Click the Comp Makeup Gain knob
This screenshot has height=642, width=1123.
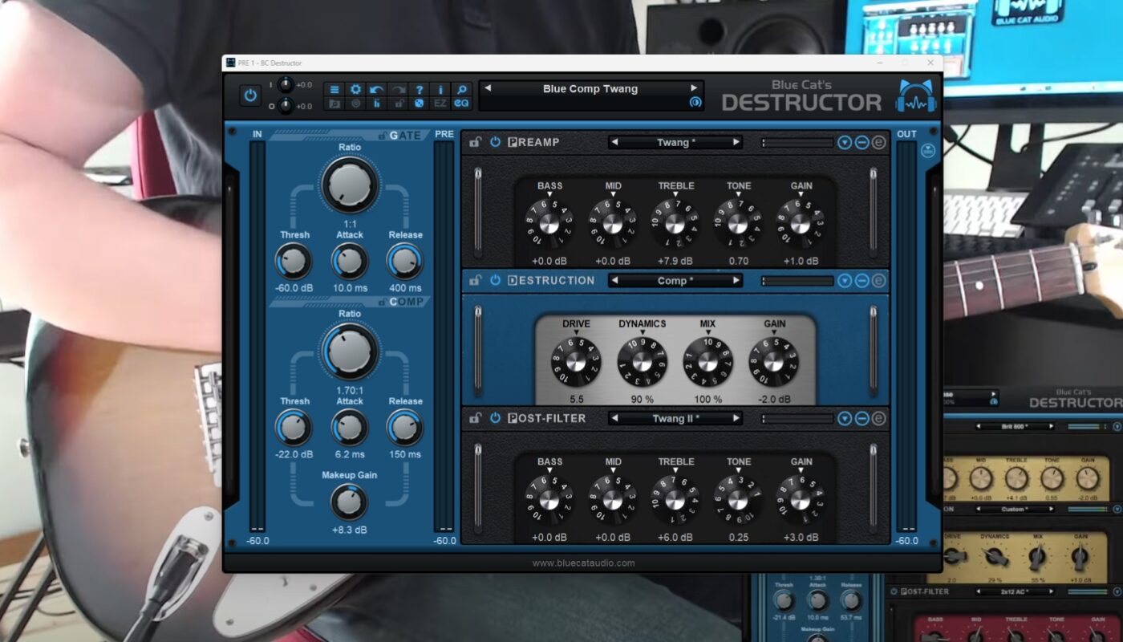point(349,502)
